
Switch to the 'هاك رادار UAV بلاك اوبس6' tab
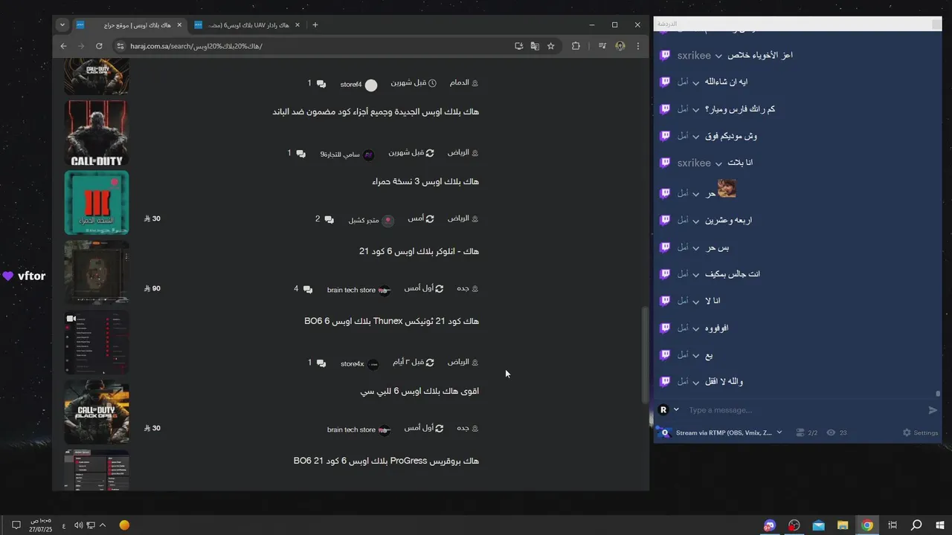pos(247,25)
